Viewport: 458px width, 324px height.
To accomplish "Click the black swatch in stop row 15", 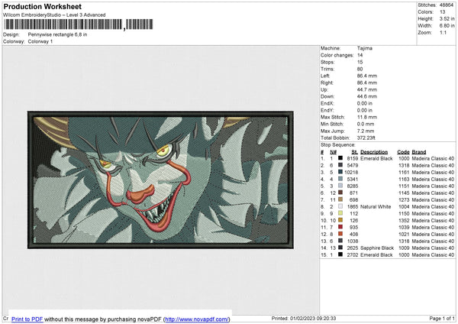I will (x=340, y=254).
